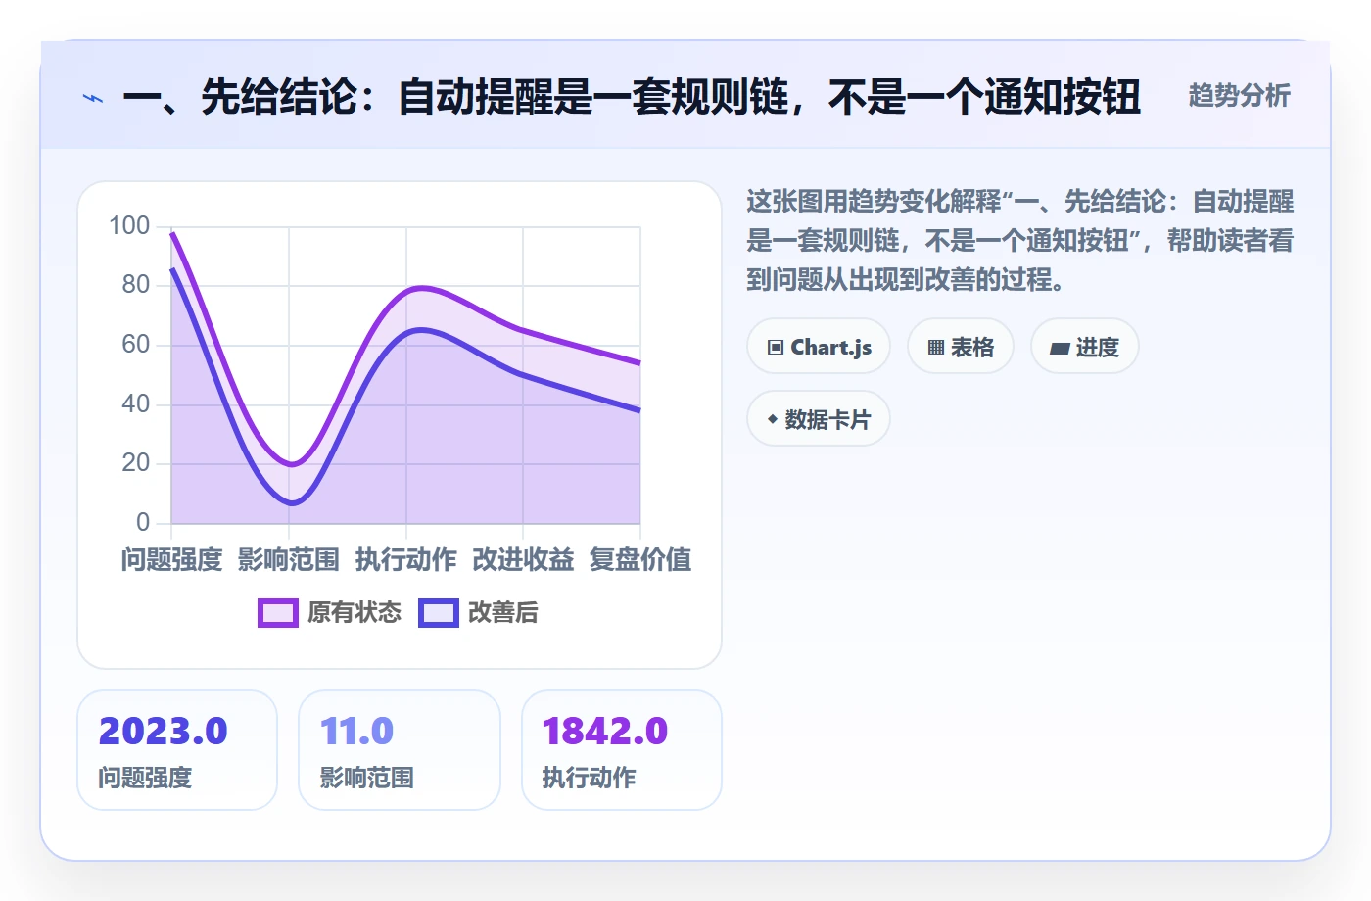
Task: Select the 表格 tag
Action: click(x=961, y=347)
